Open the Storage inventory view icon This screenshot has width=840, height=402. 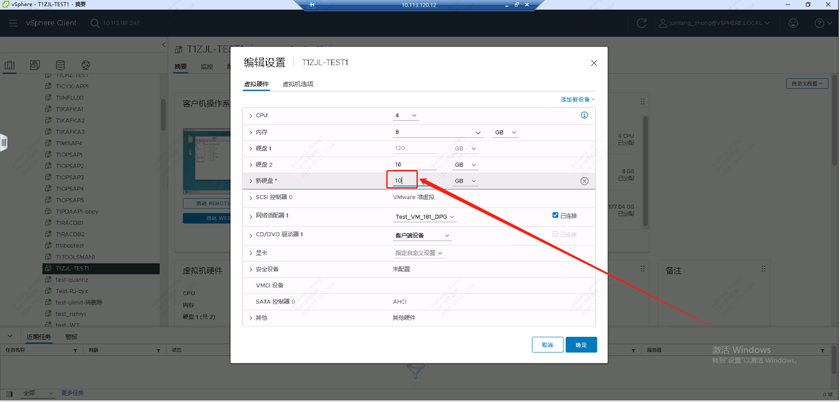60,65
